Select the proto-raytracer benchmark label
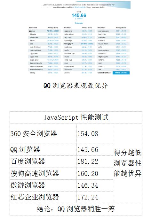151x218 pixels. pyautogui.click(x=104, y=50)
